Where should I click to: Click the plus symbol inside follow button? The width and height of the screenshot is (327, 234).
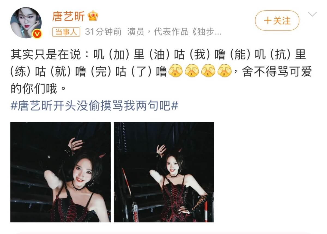268,21
